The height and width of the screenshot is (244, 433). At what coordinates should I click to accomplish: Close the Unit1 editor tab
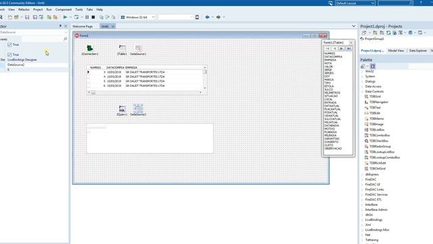coord(113,26)
